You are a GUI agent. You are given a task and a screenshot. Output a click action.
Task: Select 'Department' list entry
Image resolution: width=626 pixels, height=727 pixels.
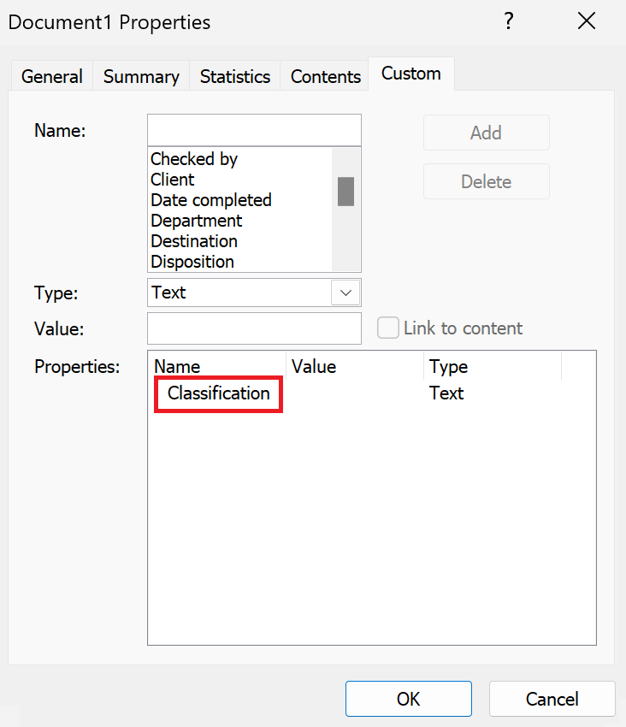[197, 221]
